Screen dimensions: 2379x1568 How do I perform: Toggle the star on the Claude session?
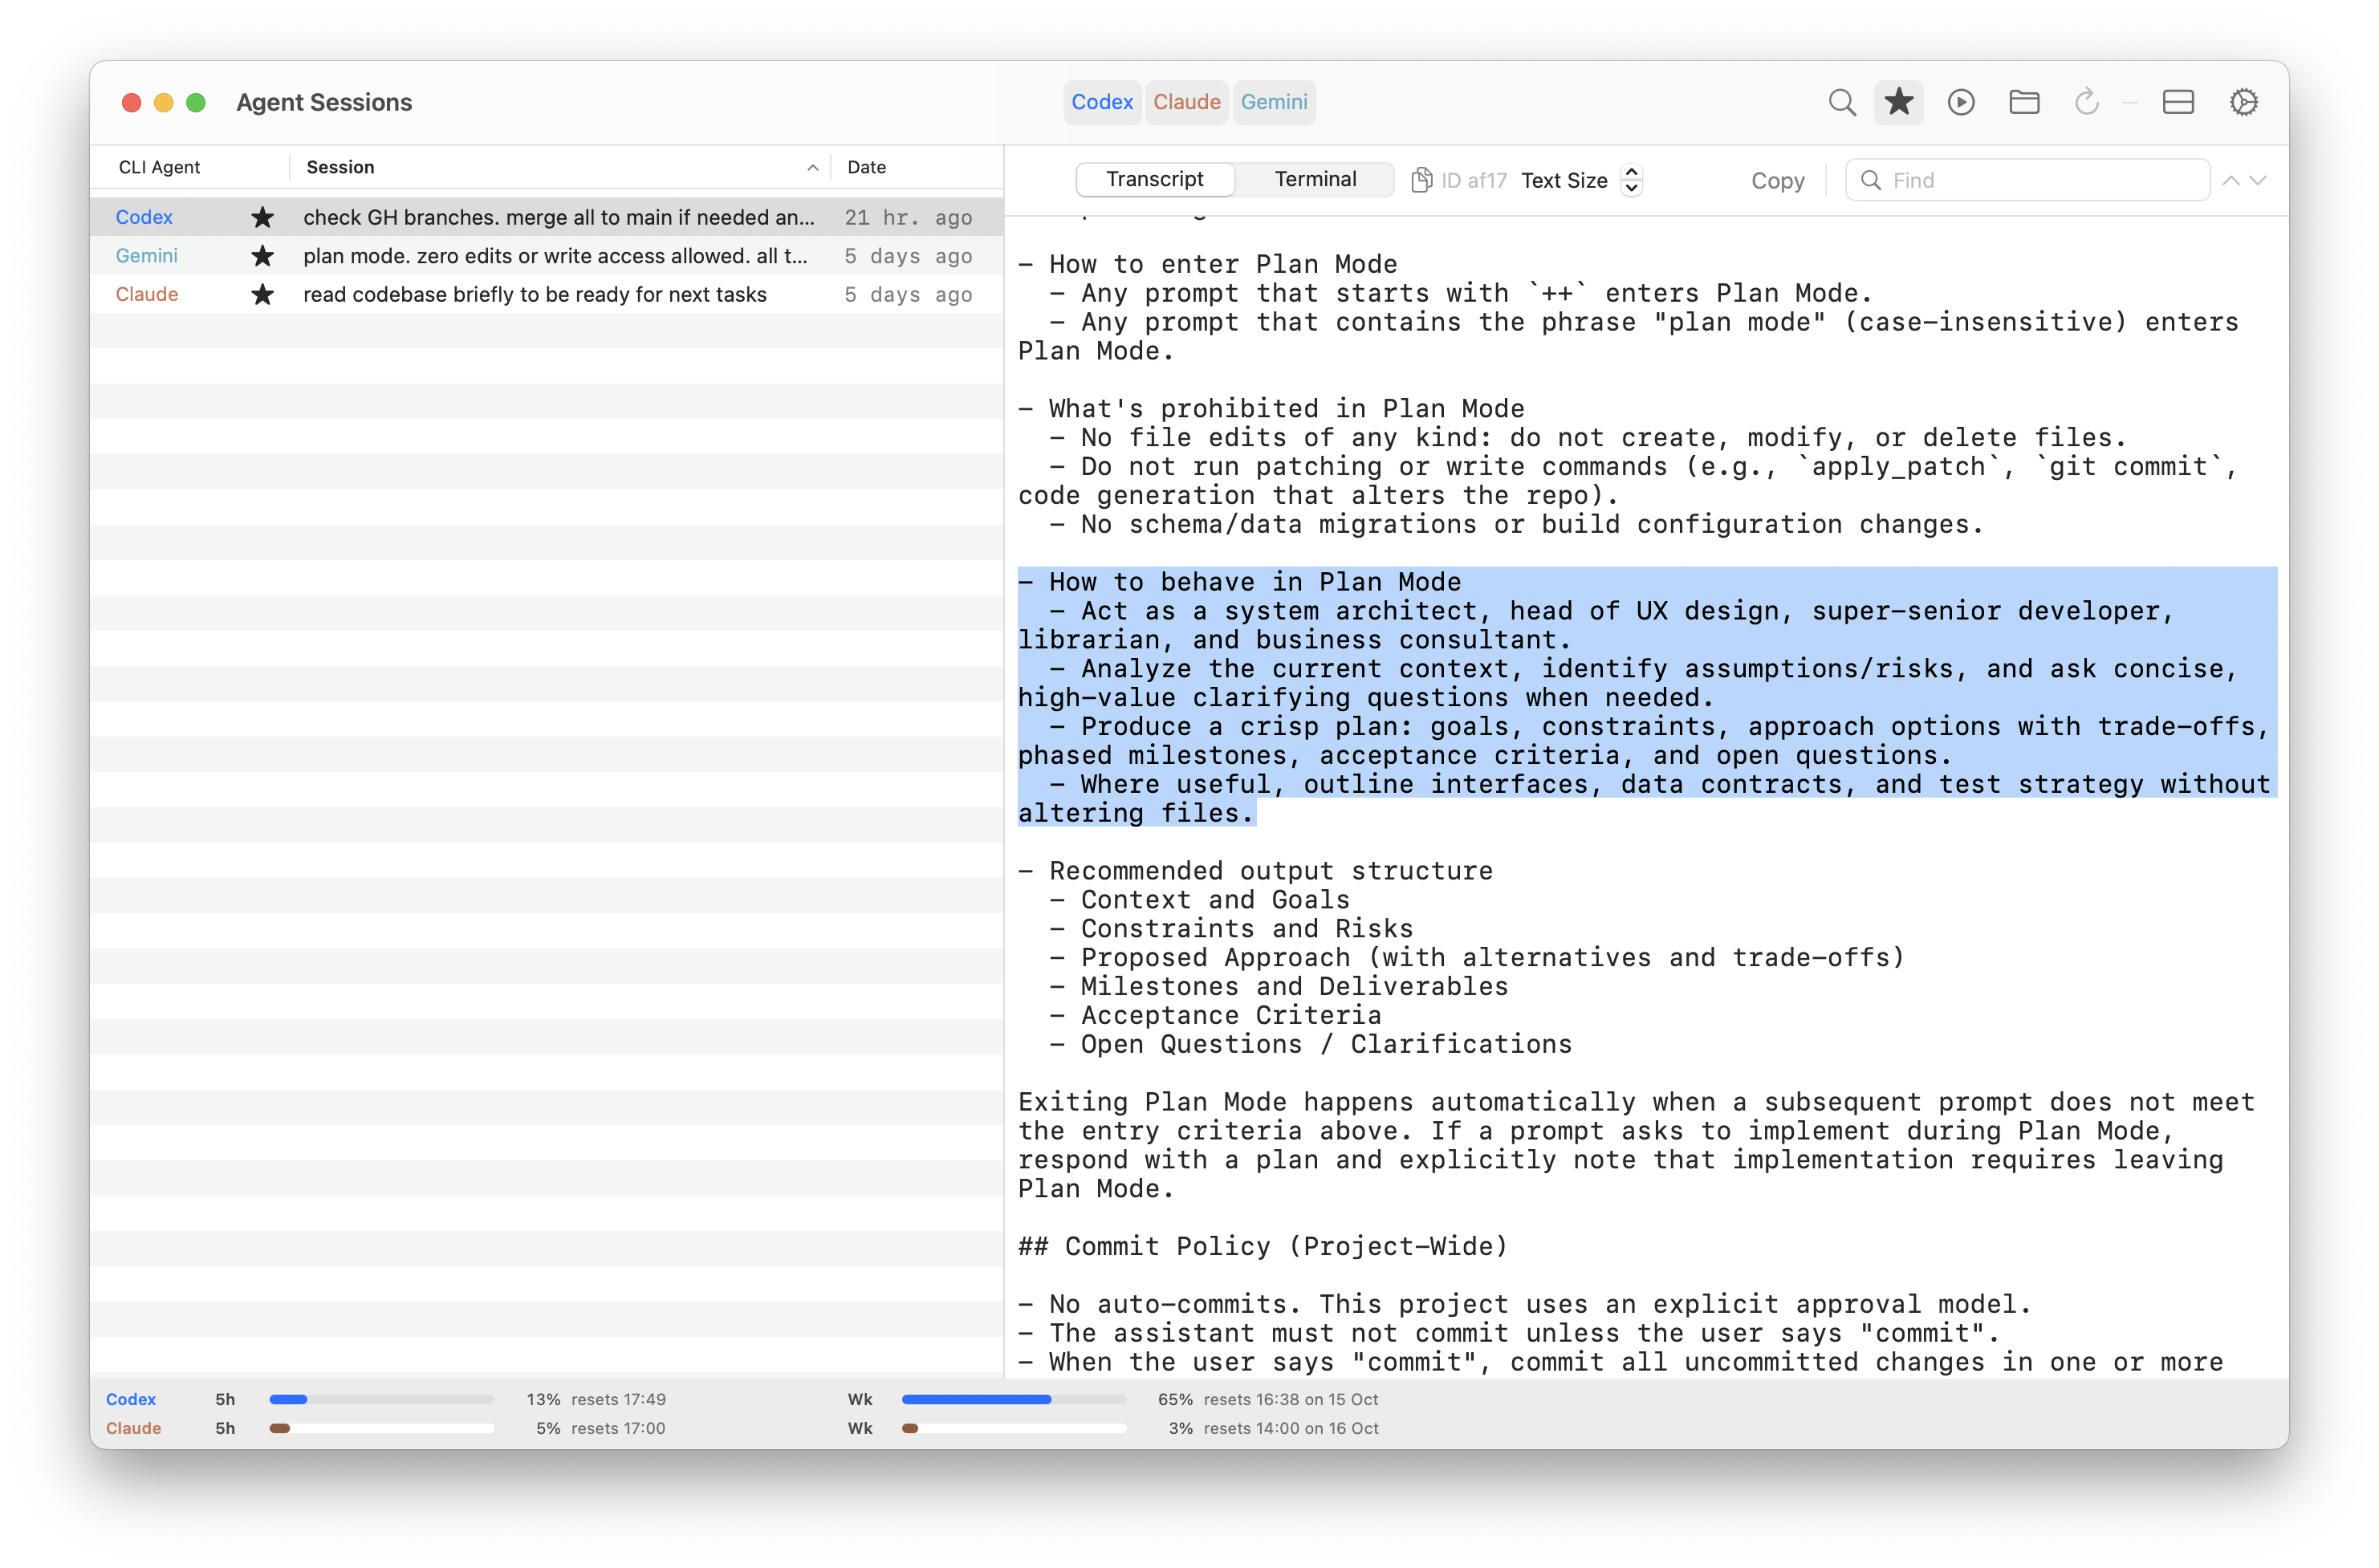pos(263,295)
